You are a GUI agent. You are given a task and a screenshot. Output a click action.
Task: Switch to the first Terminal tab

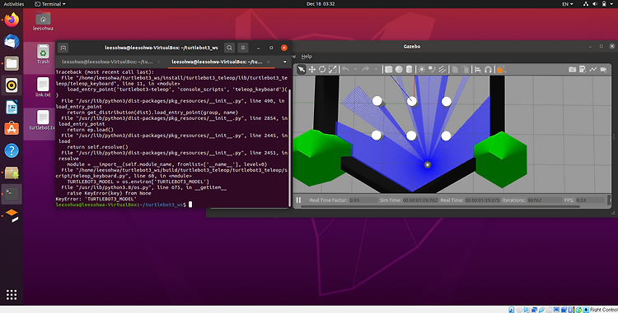pos(107,62)
